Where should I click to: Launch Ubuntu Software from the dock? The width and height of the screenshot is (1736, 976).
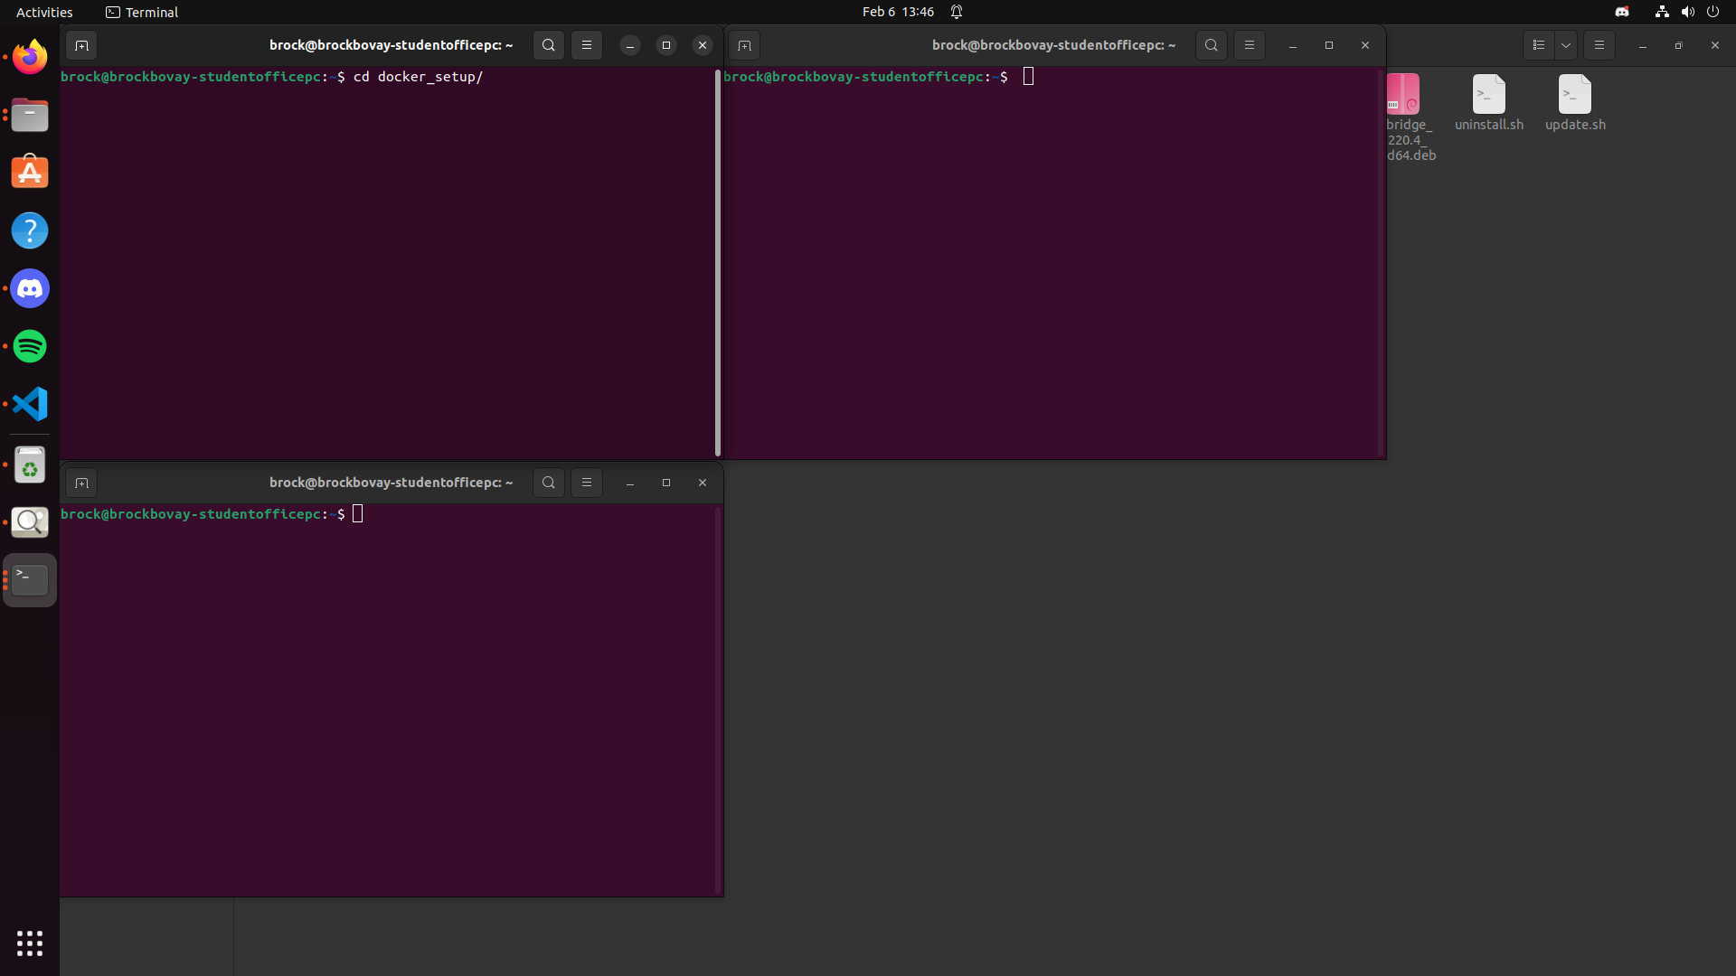coord(30,173)
